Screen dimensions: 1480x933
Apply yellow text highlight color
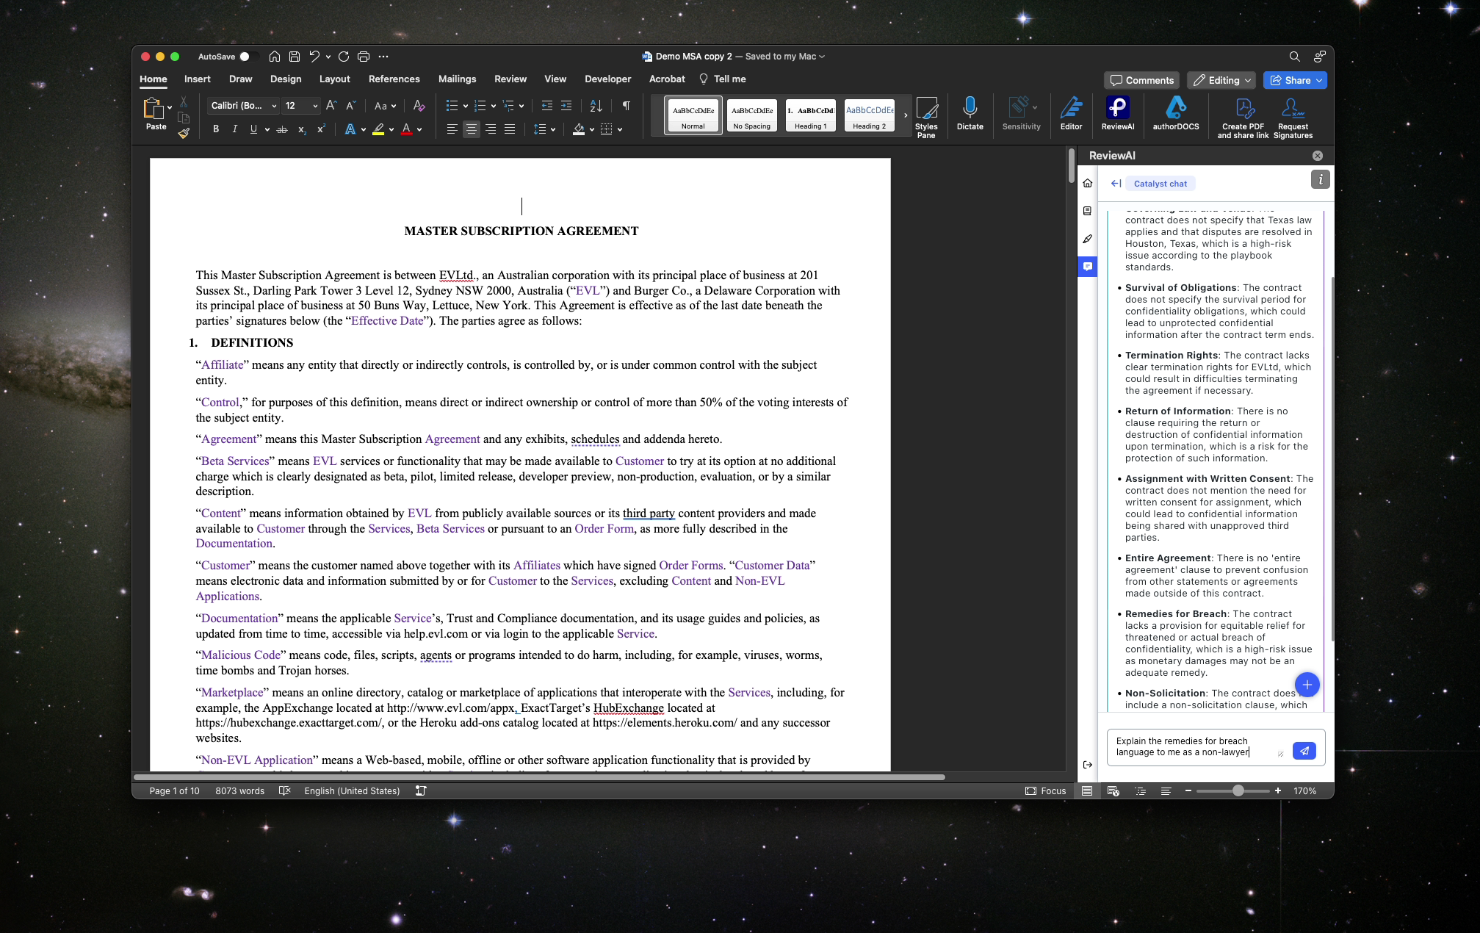pyautogui.click(x=378, y=129)
